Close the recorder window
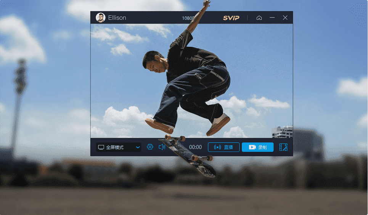 285,18
